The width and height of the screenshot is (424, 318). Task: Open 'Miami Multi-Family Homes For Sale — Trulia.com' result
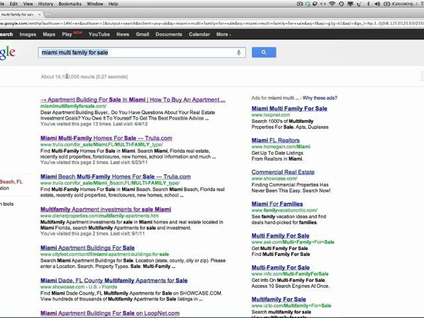(x=106, y=138)
